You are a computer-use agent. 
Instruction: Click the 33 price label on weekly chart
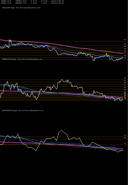coord(125,78)
